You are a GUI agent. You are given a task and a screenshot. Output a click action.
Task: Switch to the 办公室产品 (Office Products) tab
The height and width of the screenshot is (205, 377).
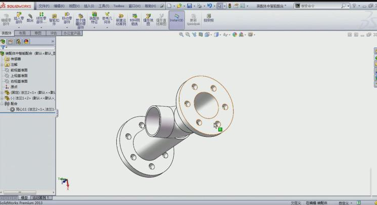pos(72,33)
